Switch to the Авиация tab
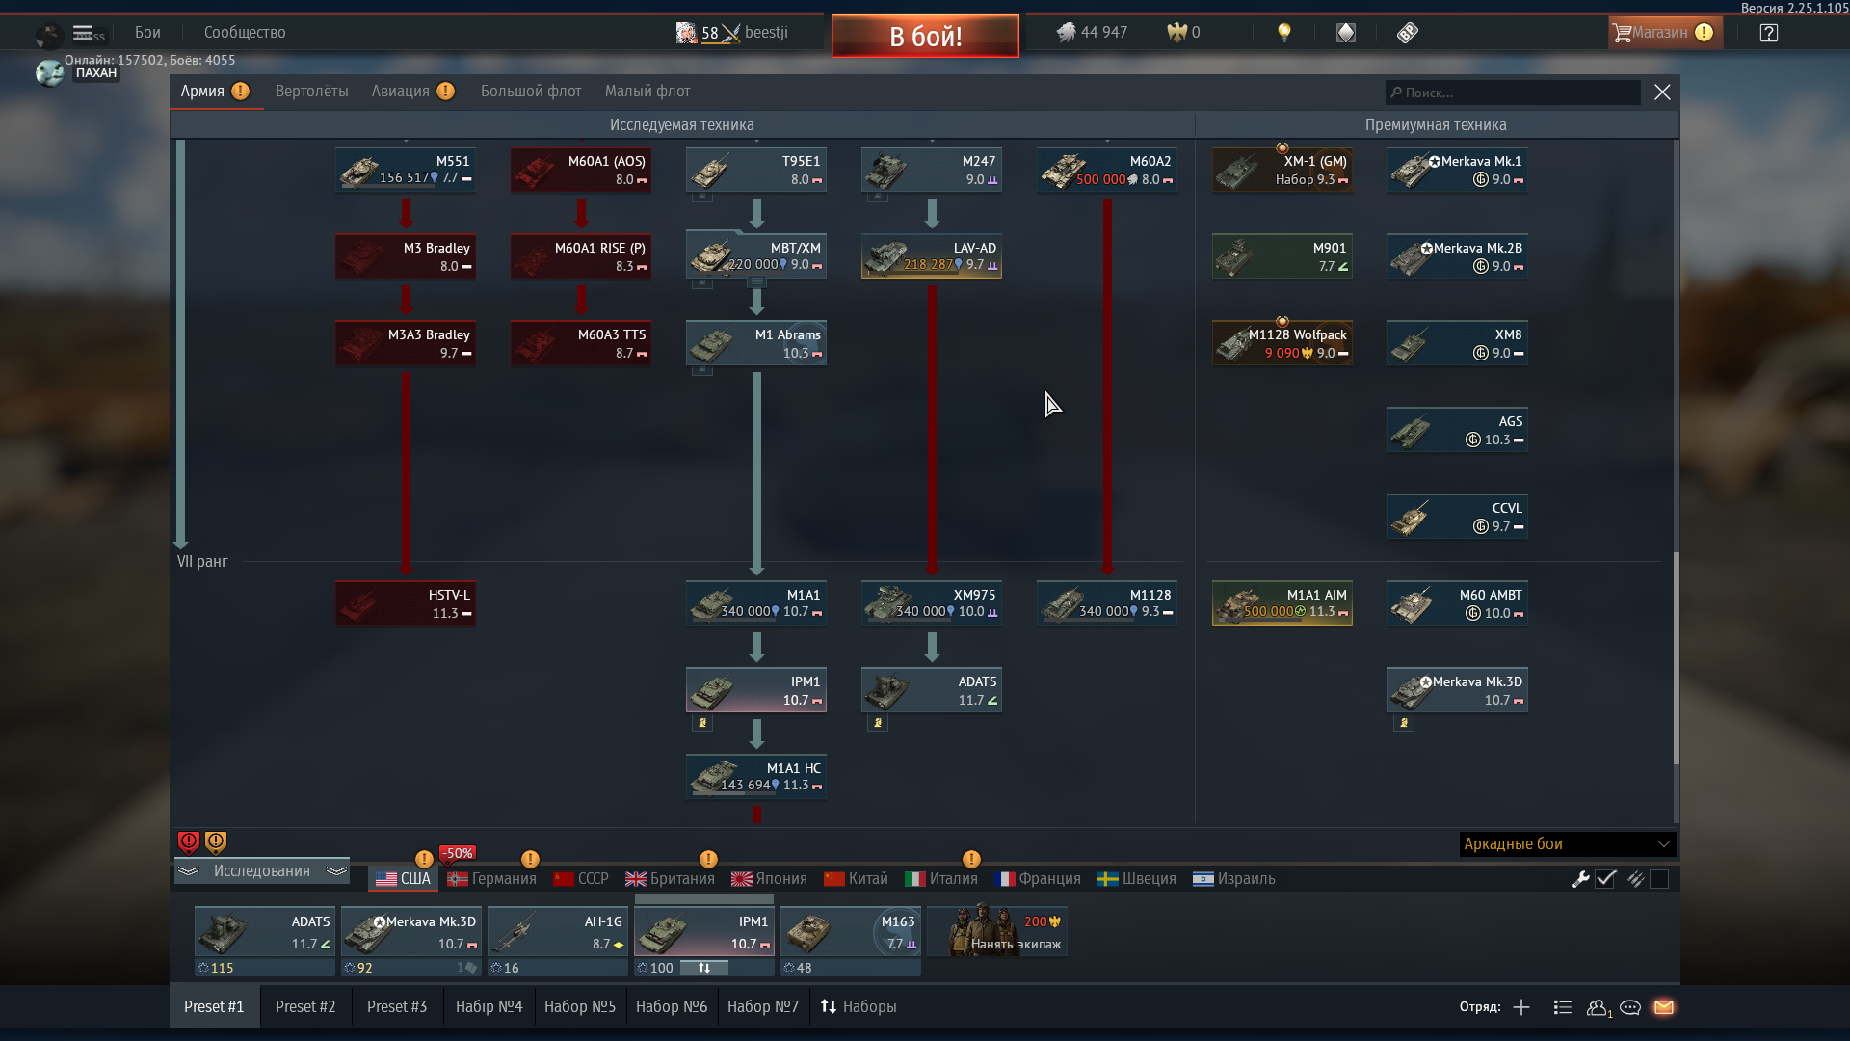 pyautogui.click(x=411, y=92)
